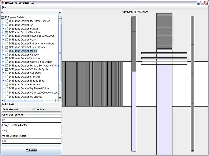Expand the Music folder node
209x156 pixels.
pyautogui.click(x=3, y=51)
